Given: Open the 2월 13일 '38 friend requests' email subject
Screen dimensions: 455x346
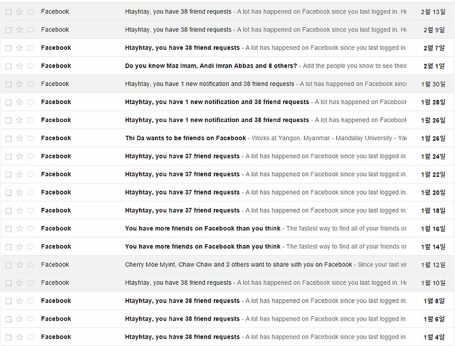Looking at the screenshot, I should coord(178,11).
